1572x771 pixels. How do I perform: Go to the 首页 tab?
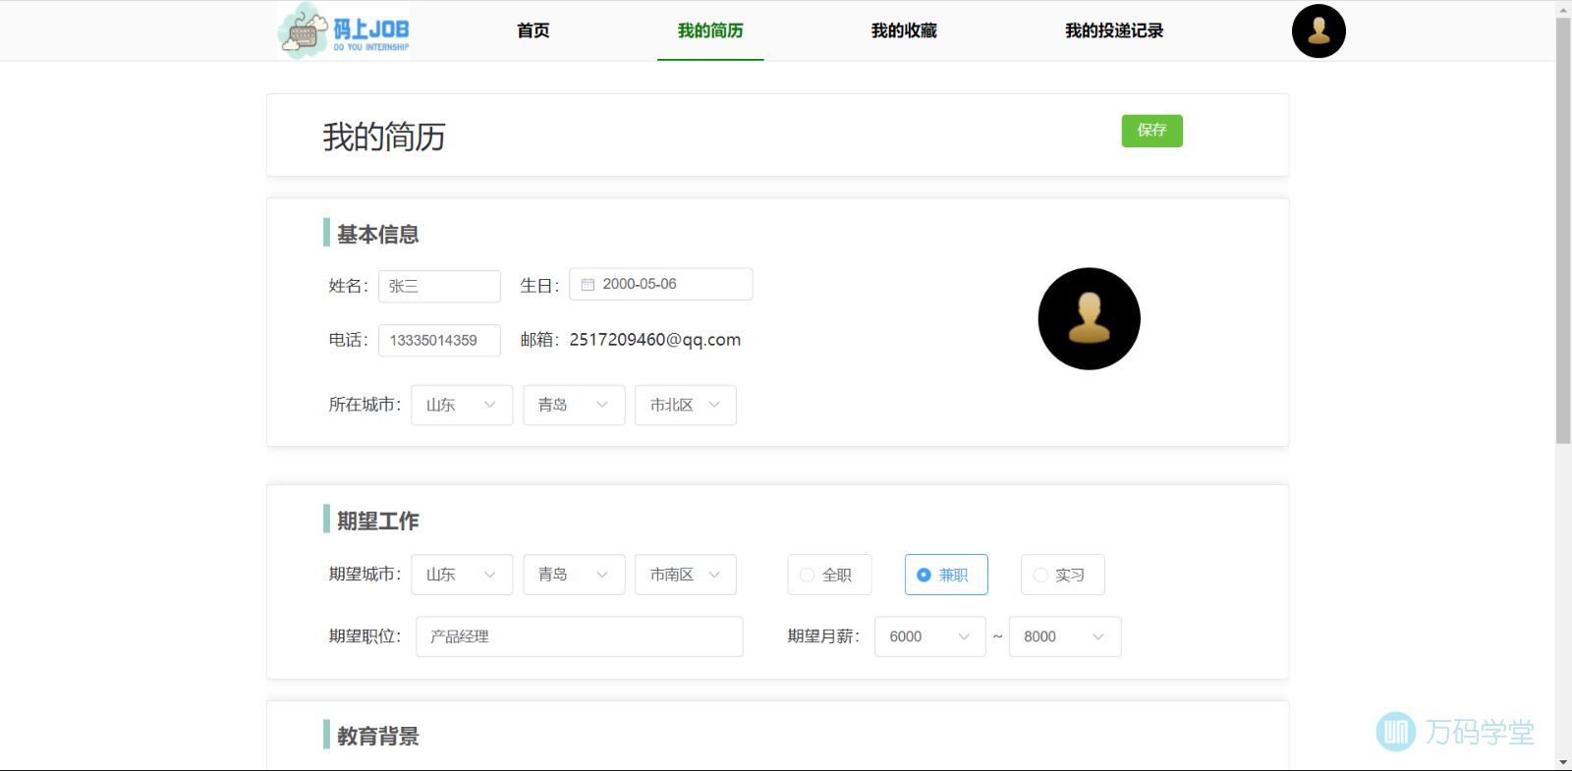click(533, 30)
